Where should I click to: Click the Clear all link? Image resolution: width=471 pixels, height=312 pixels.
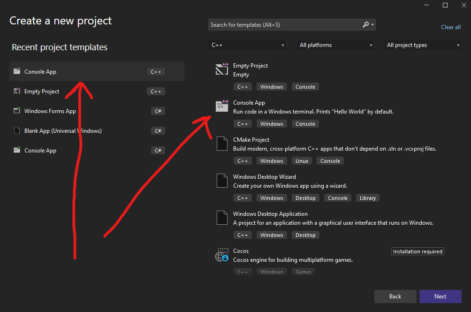point(450,27)
